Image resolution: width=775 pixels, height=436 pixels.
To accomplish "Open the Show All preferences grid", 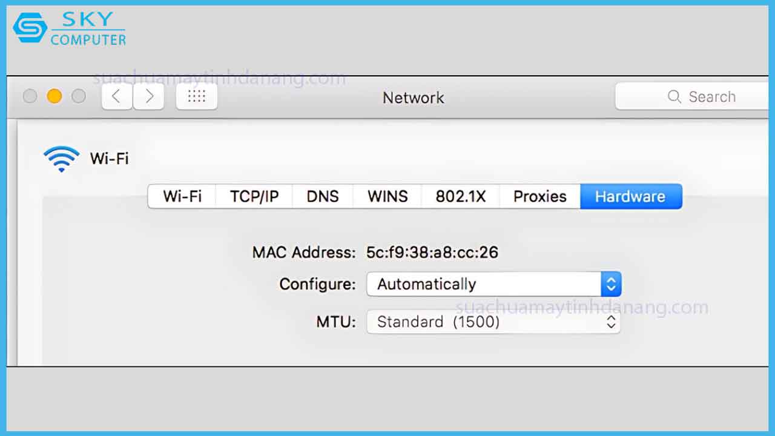I will click(x=197, y=96).
